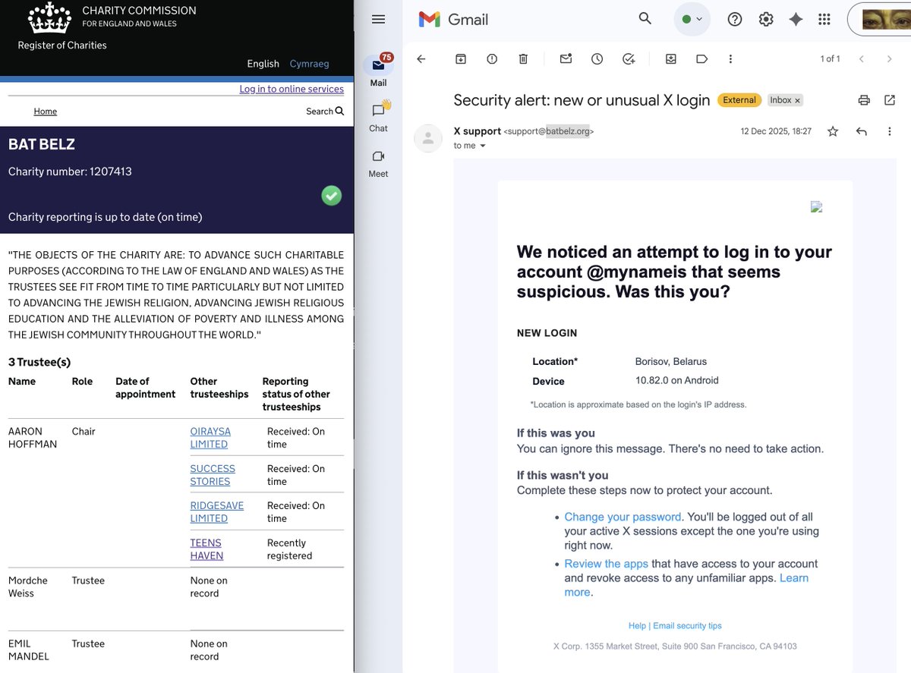The image size is (911, 673).
Task: Follow the 'Change your password' link
Action: (622, 516)
